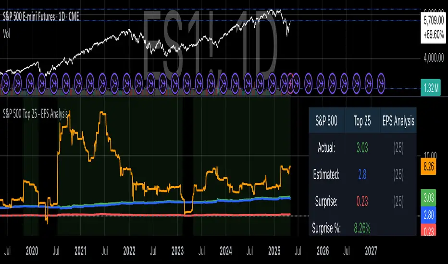Click the orange 8.26 scale label

(428, 166)
